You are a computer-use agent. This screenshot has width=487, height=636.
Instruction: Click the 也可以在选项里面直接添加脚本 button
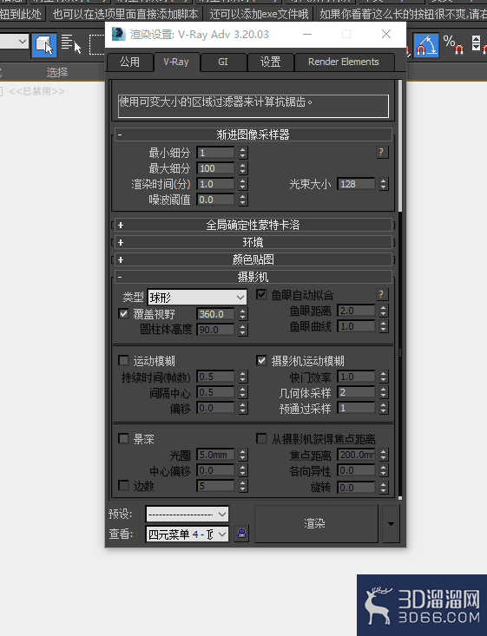tap(125, 14)
